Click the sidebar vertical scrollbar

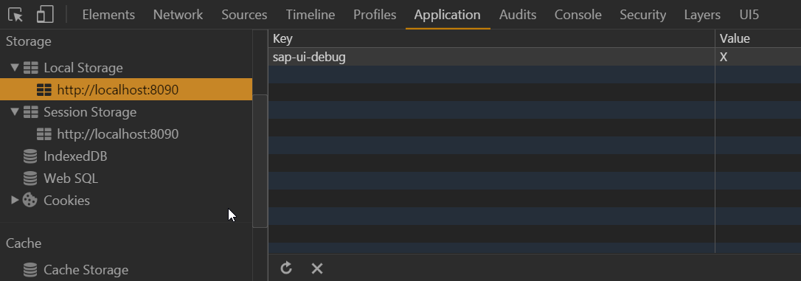point(260,161)
